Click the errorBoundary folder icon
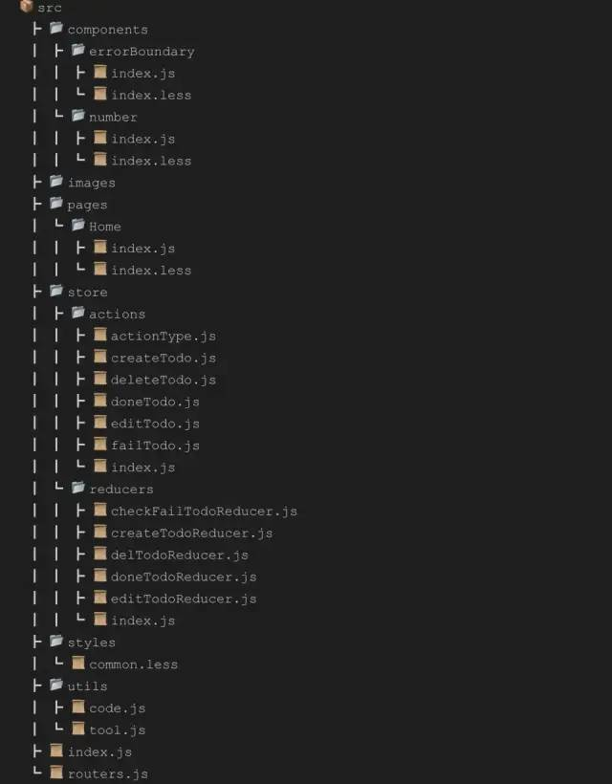This screenshot has height=784, width=612. click(x=78, y=50)
